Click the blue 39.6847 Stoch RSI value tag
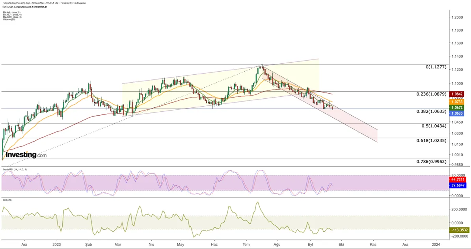Viewport: 471px width, 249px height. [458, 186]
